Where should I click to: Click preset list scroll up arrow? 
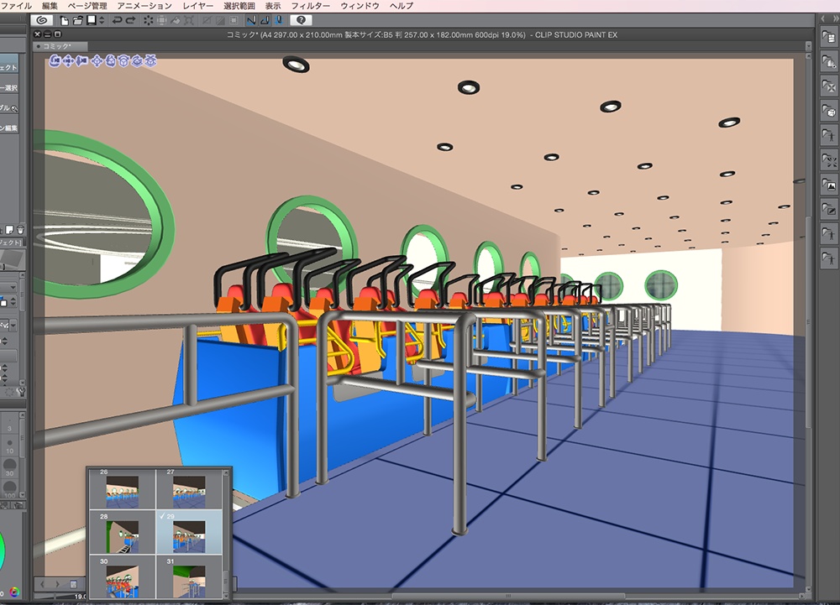coord(226,472)
